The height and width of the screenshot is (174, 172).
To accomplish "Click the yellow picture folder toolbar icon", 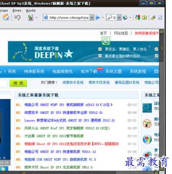I will click(x=144, y=17).
